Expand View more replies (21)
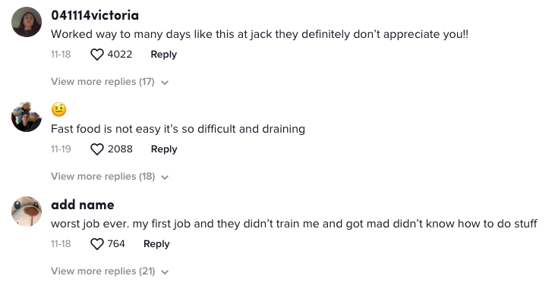 point(103,271)
